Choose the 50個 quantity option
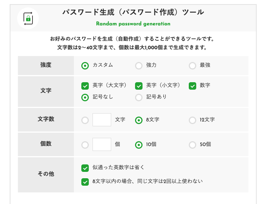 point(193,145)
